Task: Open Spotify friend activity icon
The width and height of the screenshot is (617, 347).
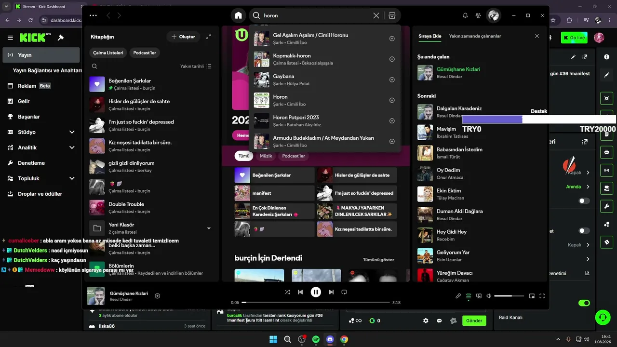Action: coord(478,15)
